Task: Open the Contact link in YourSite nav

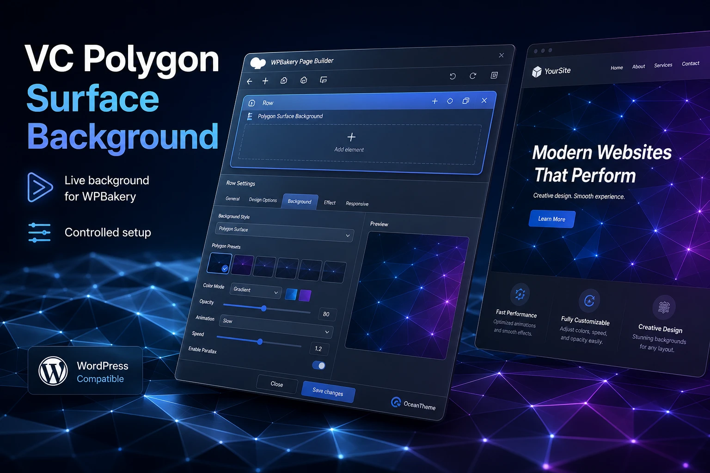Action: [x=691, y=64]
